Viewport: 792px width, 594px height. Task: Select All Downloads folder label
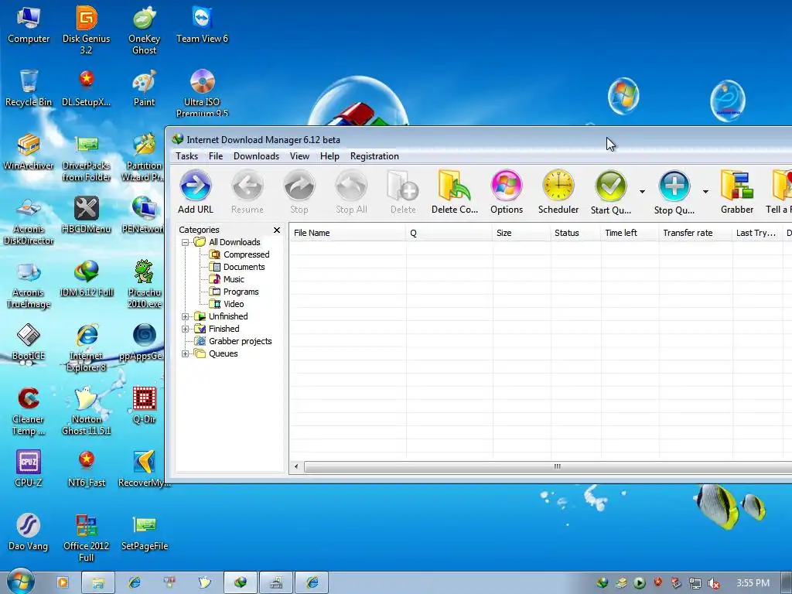(234, 242)
